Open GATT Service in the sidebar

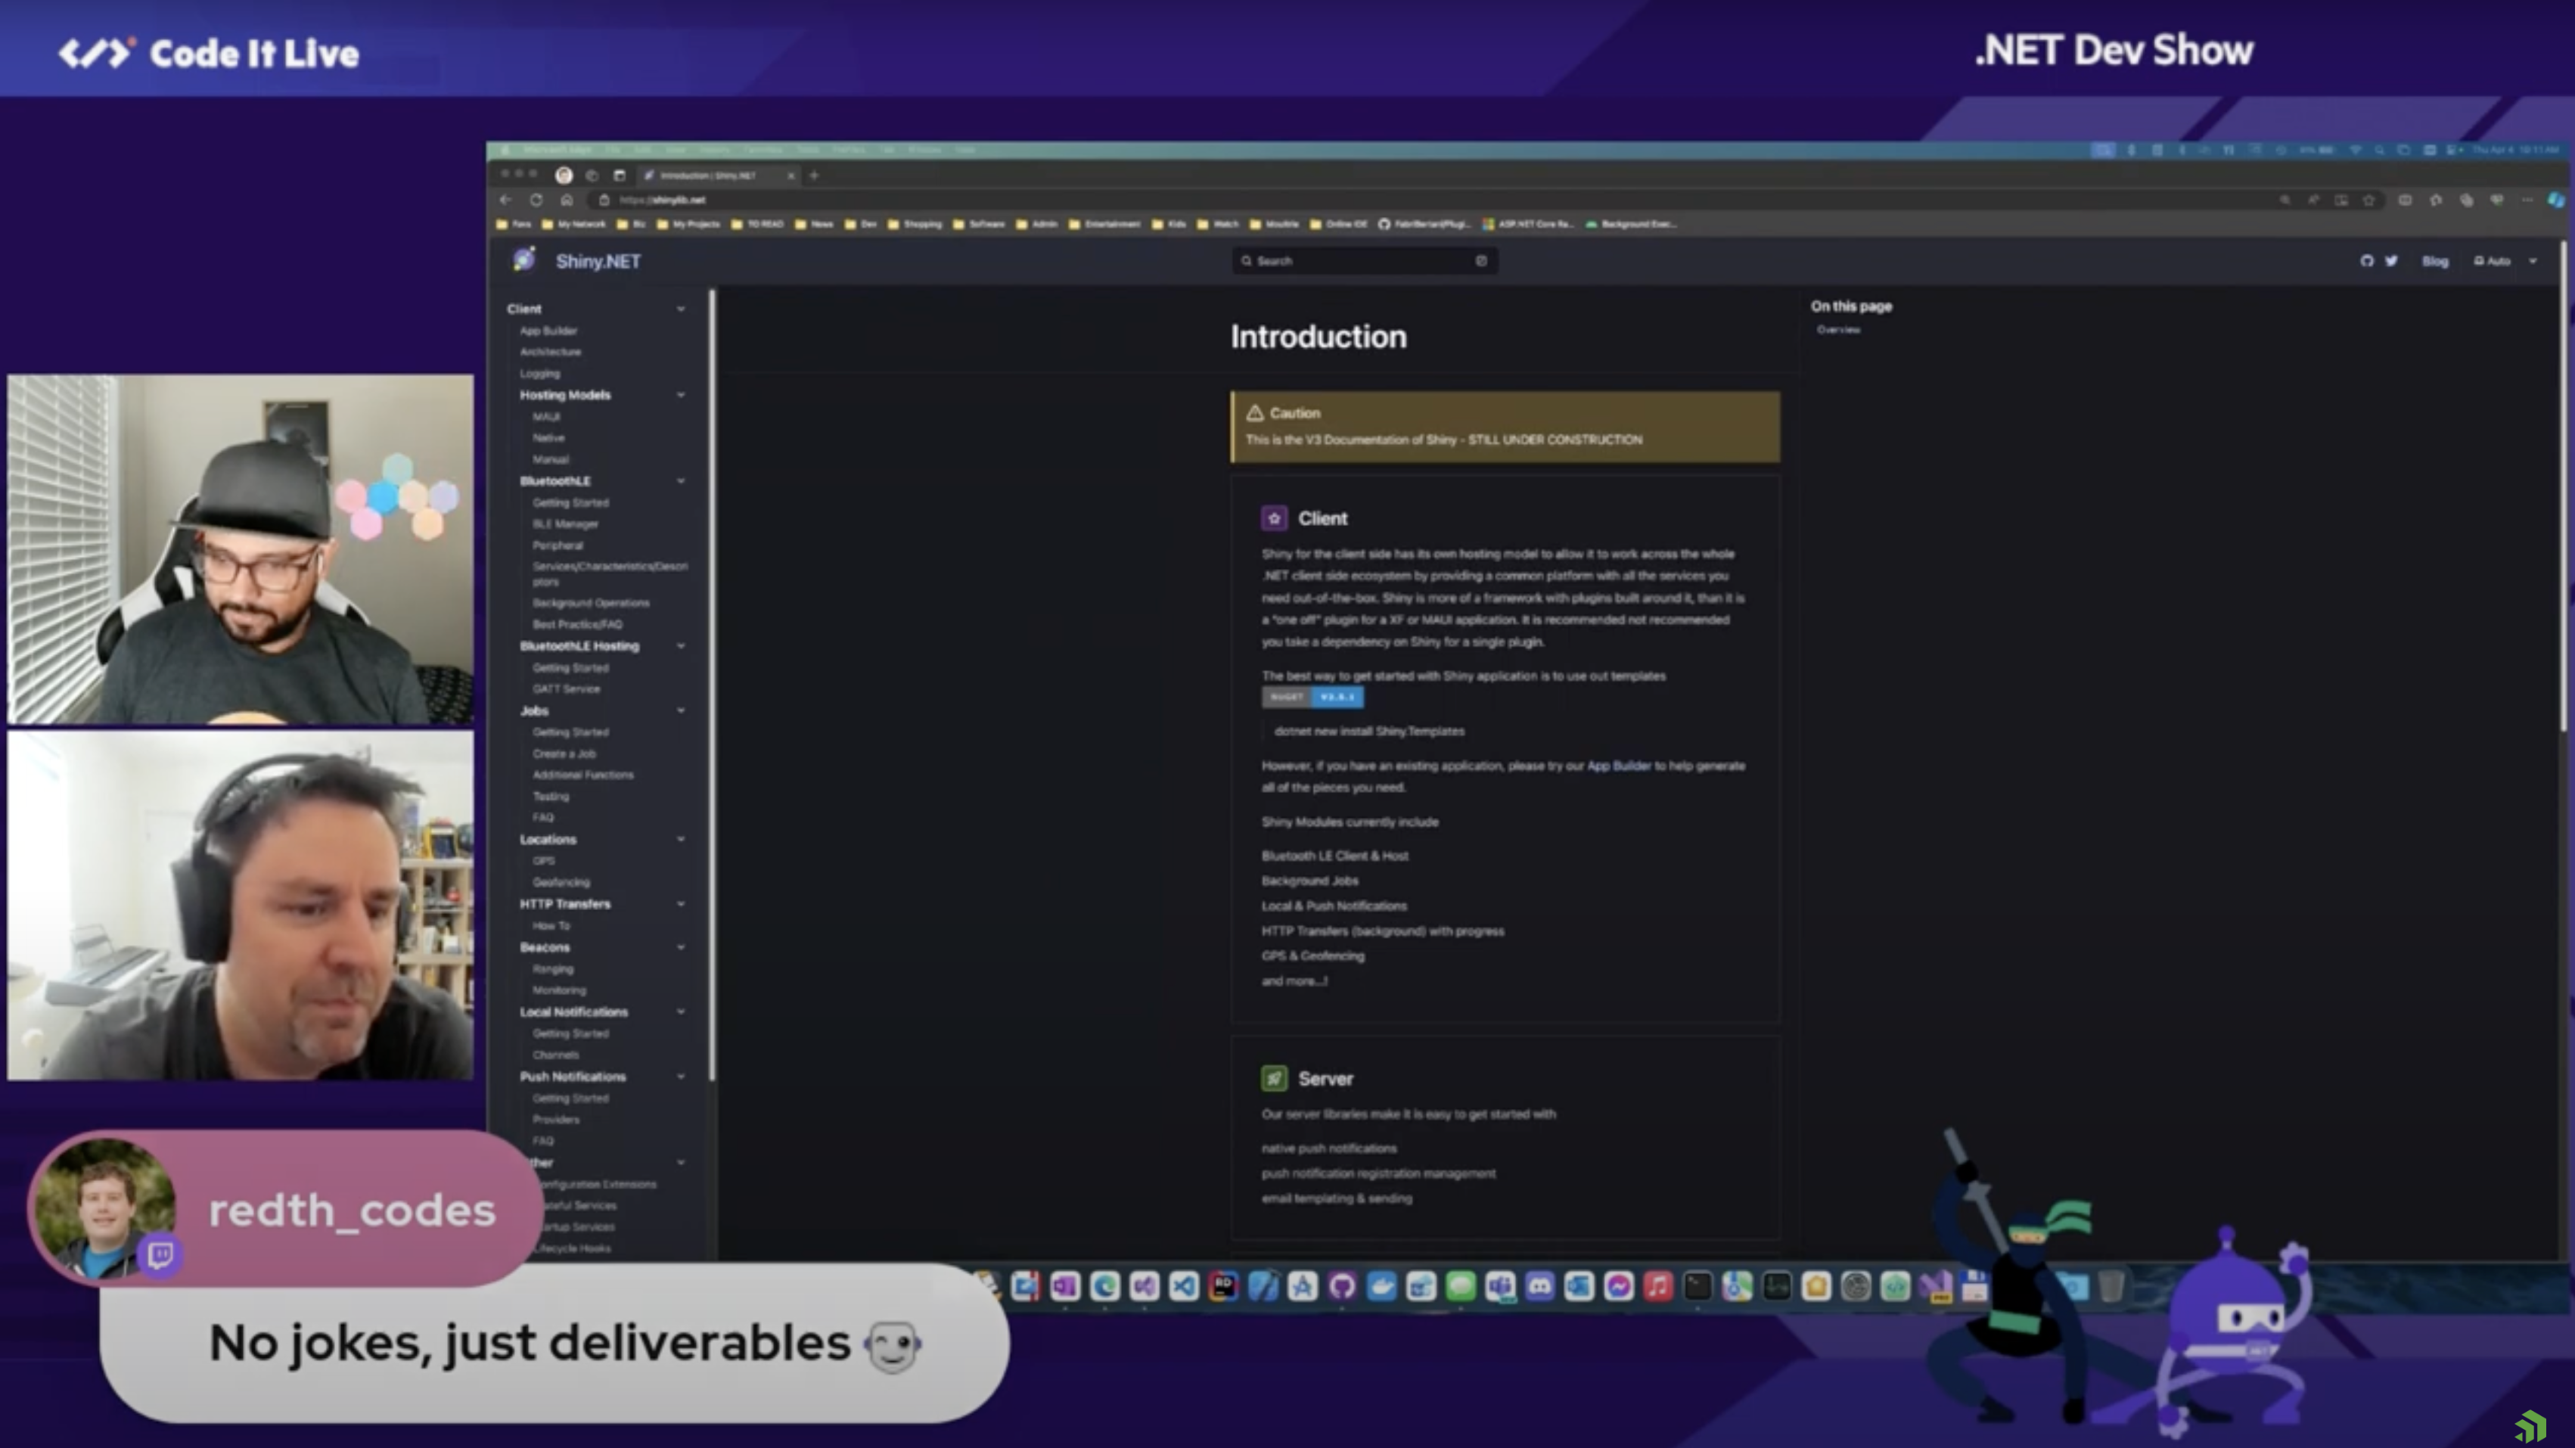(x=566, y=689)
